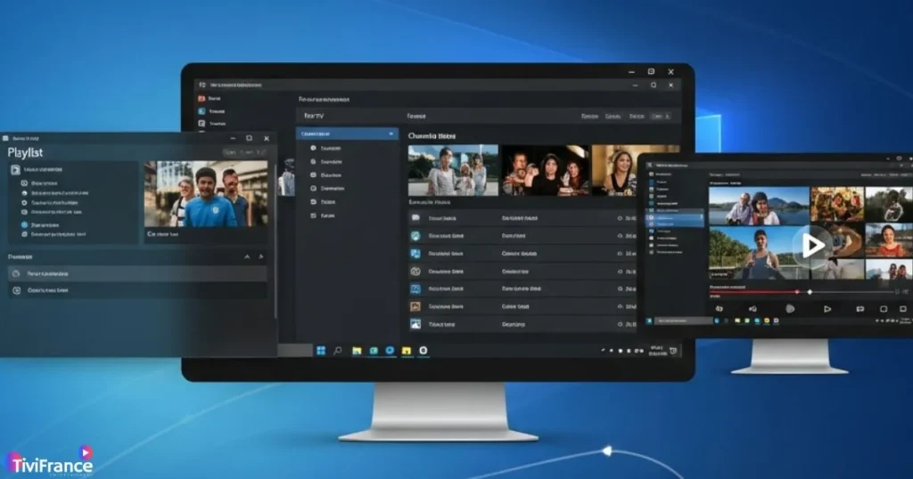Click the second of four main window toolbar buttons
Viewport: 913px width, 479px height.
(613, 117)
